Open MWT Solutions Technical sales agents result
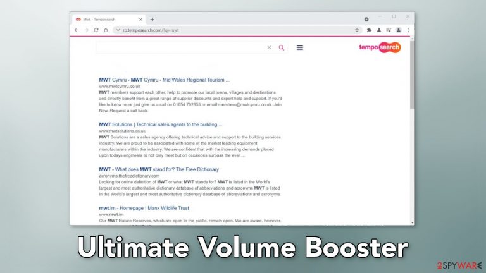The image size is (486, 273). pos(161,124)
